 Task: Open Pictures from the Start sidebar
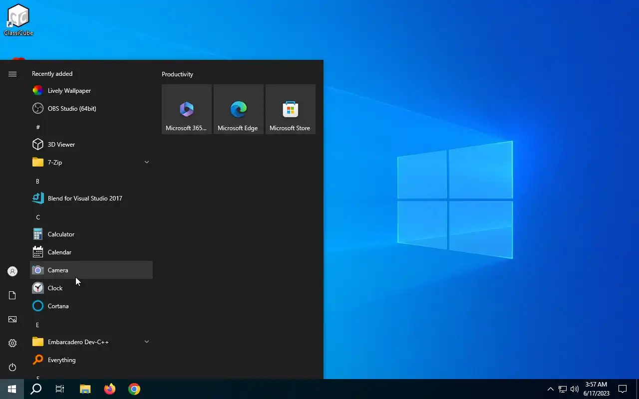[x=12, y=319]
